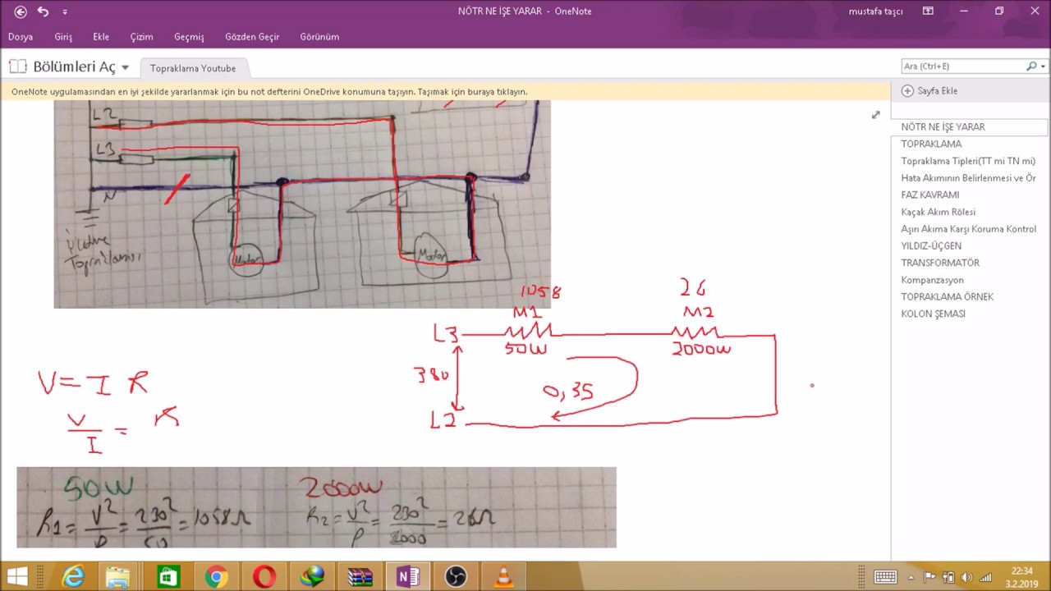Click the Back arrow in title bar
Image resolution: width=1051 pixels, height=591 pixels.
[x=21, y=11]
